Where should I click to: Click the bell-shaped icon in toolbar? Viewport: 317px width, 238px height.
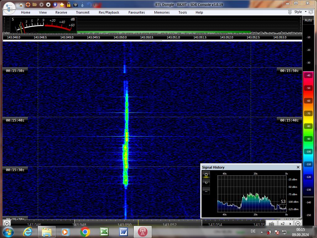(x=82, y=4)
